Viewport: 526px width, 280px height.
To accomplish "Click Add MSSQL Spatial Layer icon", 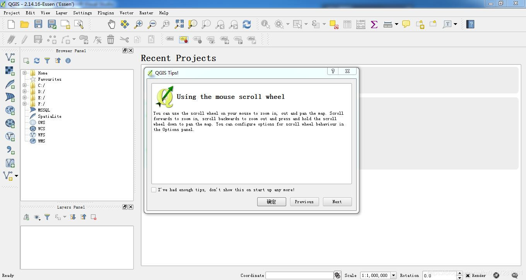I will (10, 97).
